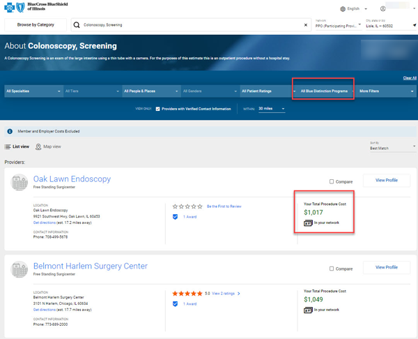Toggle Providers with Verified Contact Information checkbox
The image size is (418, 339).
(x=158, y=109)
